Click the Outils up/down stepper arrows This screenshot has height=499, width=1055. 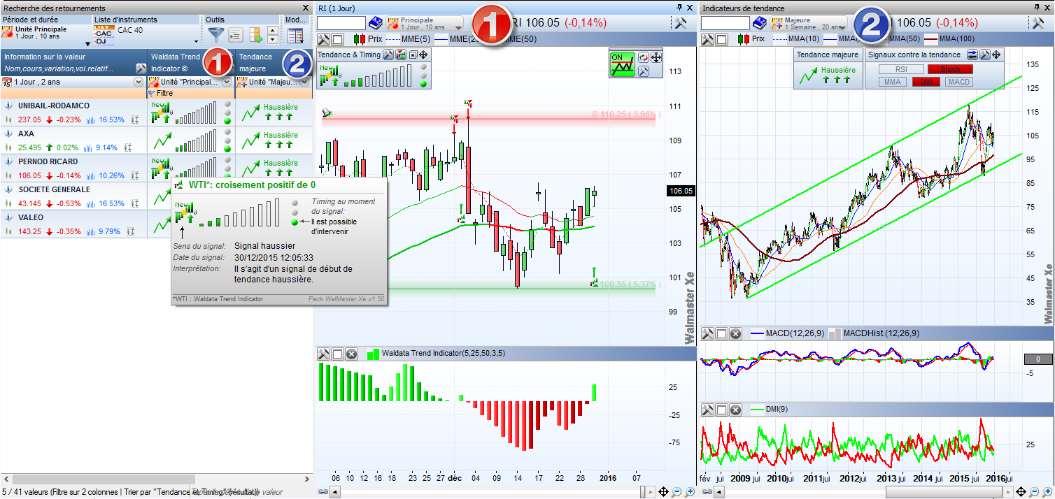coord(274,36)
